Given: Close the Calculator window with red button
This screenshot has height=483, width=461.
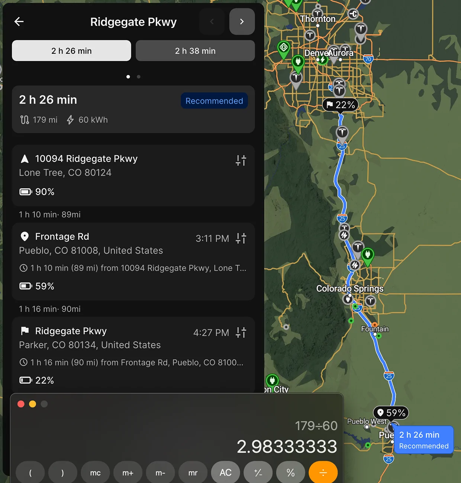Looking at the screenshot, I should 21,404.
